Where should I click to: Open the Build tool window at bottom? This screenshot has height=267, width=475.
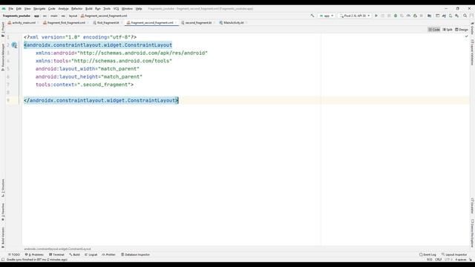coord(74,254)
